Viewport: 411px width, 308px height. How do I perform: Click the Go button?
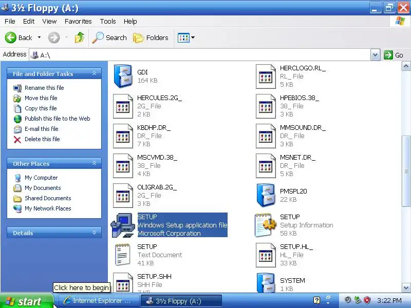coord(394,55)
